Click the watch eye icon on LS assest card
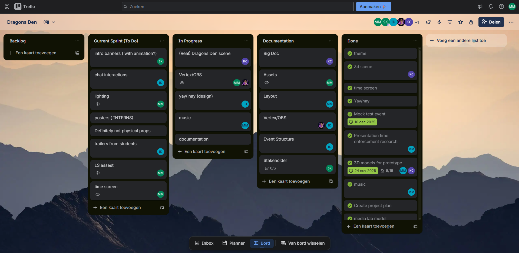The width and height of the screenshot is (519, 253). pyautogui.click(x=98, y=173)
